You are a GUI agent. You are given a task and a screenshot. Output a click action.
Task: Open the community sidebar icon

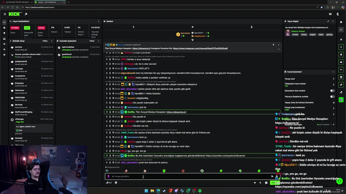click(x=4, y=49)
